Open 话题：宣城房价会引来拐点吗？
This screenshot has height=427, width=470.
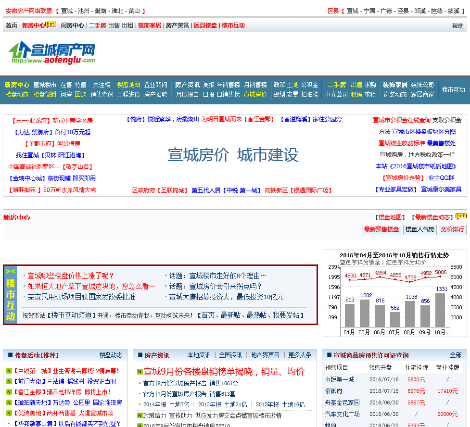tap(216, 286)
